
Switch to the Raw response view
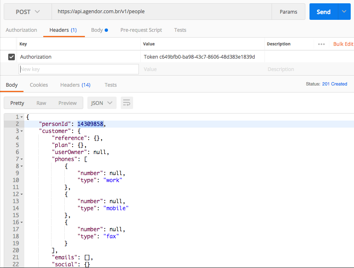coord(41,103)
